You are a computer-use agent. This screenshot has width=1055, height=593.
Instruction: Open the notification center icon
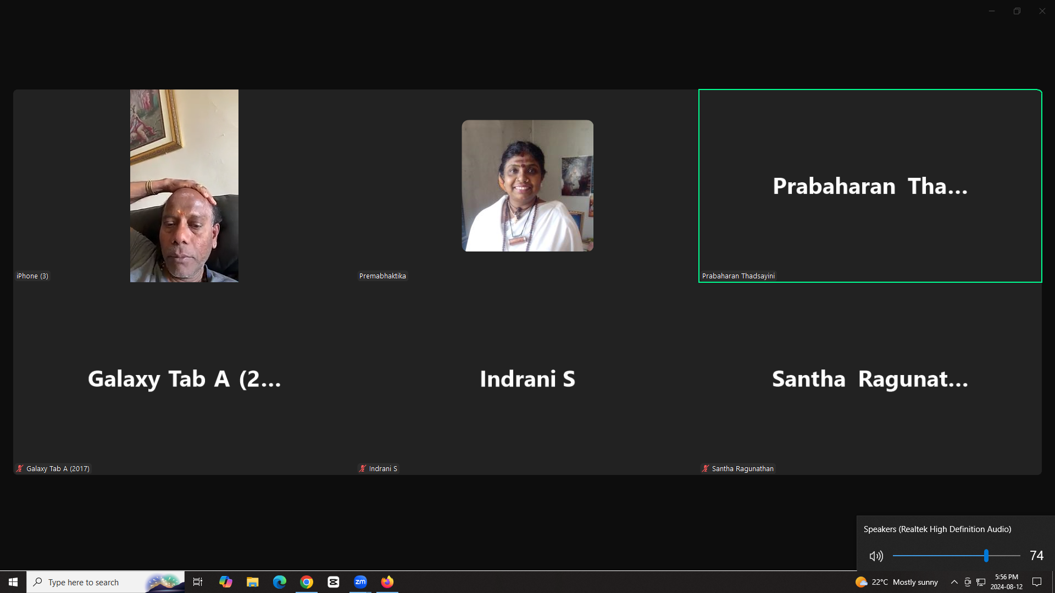pos(1037,582)
